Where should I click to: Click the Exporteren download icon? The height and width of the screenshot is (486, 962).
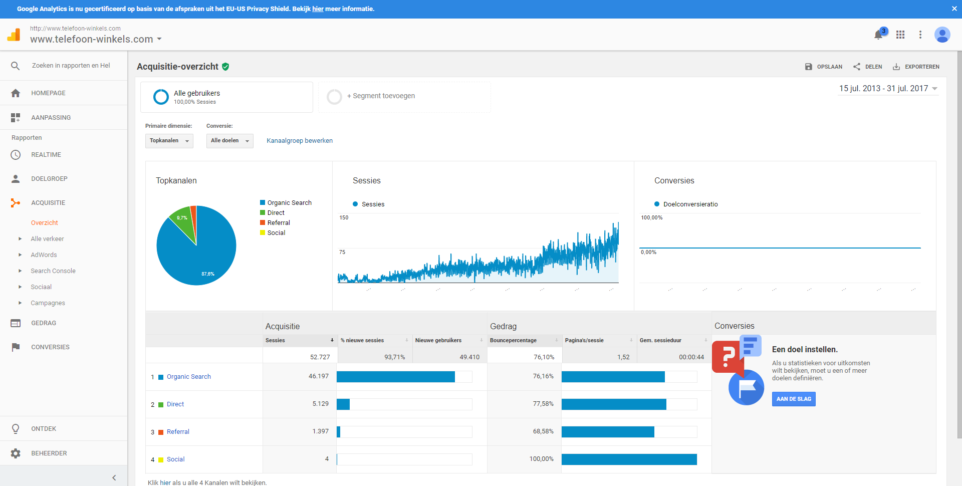(896, 67)
